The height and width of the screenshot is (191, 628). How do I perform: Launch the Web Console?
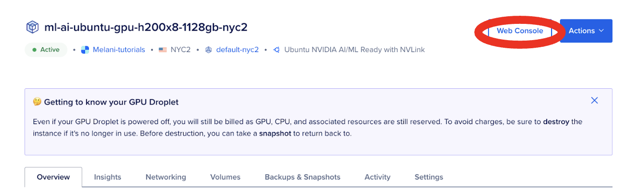(520, 31)
